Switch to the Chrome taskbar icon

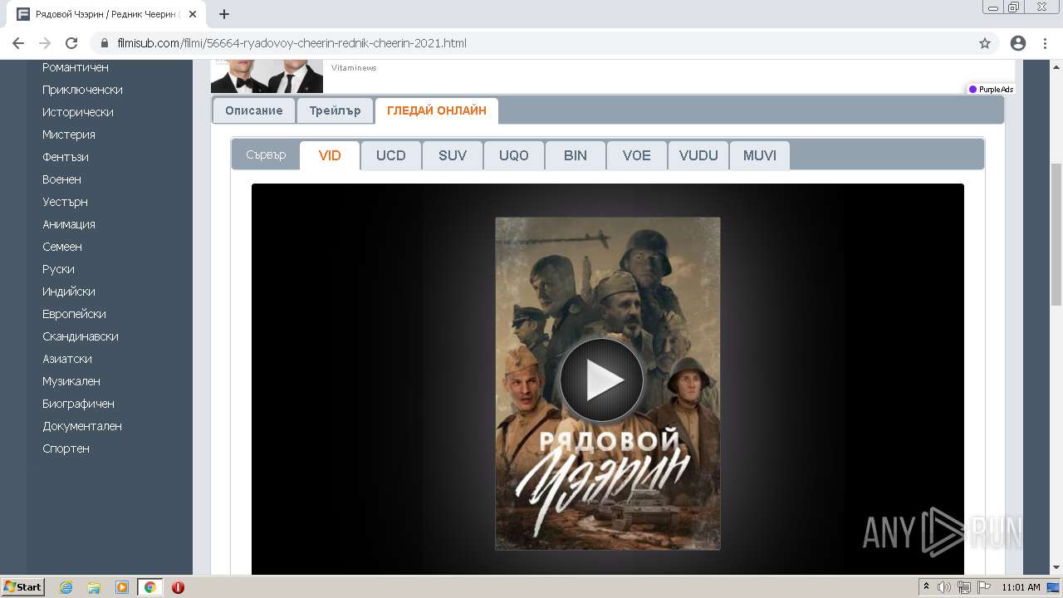point(150,587)
